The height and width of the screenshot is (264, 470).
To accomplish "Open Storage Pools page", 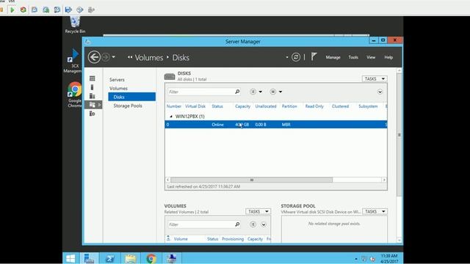I will 128,106.
